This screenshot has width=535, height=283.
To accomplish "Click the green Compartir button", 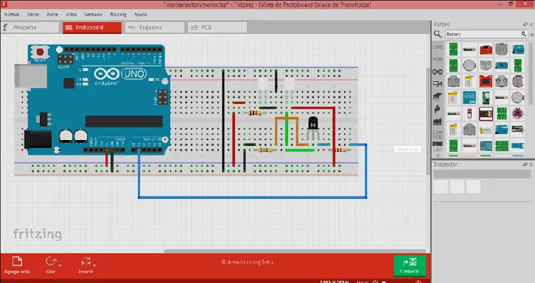I will point(410,265).
